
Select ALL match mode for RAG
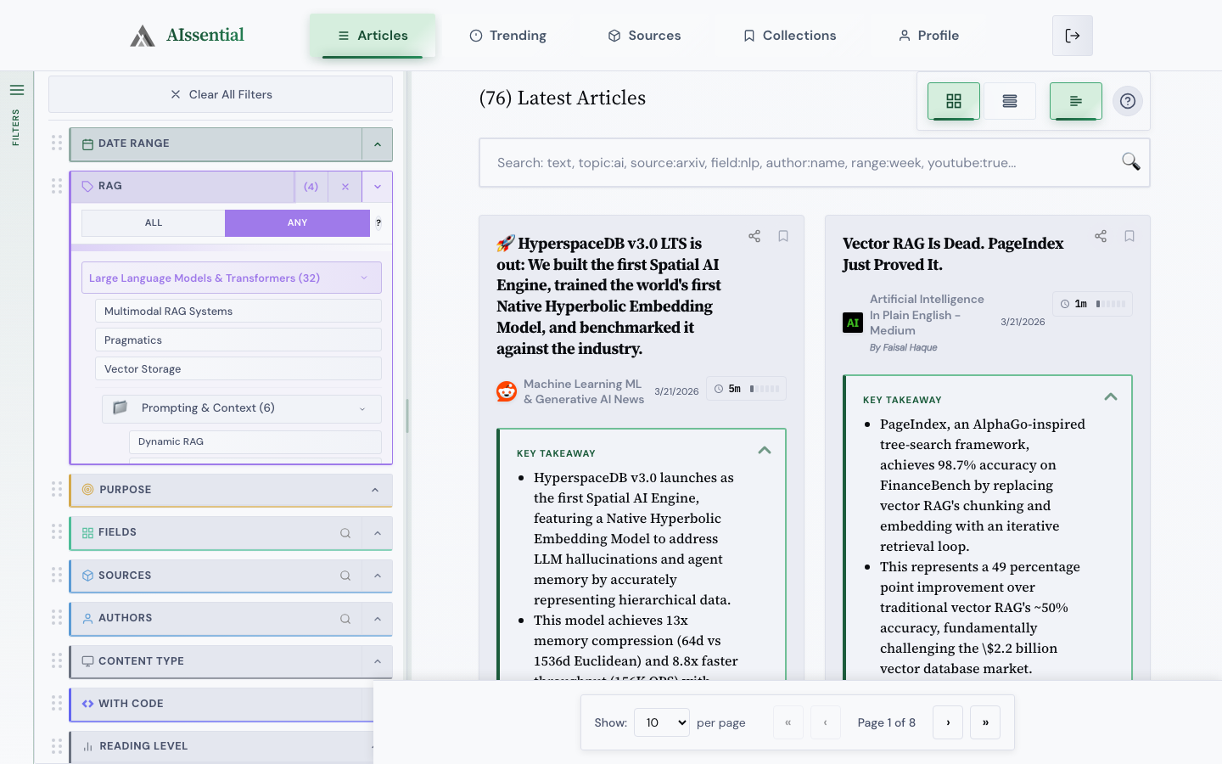point(154,223)
